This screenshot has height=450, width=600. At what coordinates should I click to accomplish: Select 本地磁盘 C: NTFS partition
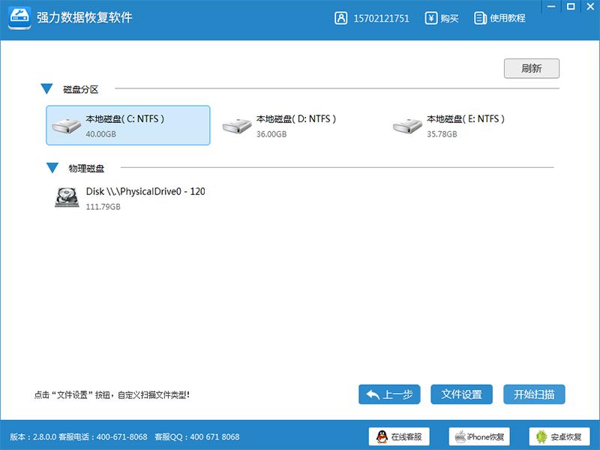coord(128,125)
